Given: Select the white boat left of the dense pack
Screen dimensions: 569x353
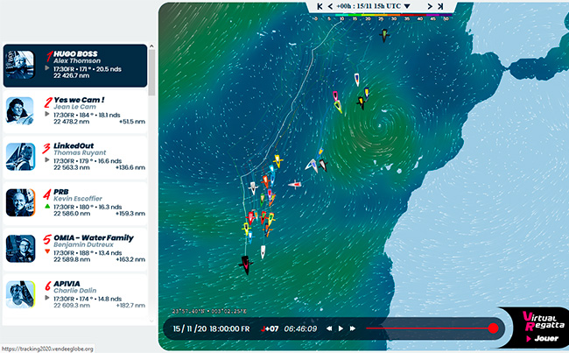Looking at the screenshot, I should [253, 187].
